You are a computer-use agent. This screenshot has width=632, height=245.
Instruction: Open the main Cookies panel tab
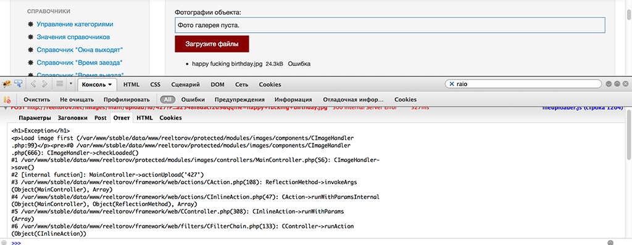click(x=270, y=84)
